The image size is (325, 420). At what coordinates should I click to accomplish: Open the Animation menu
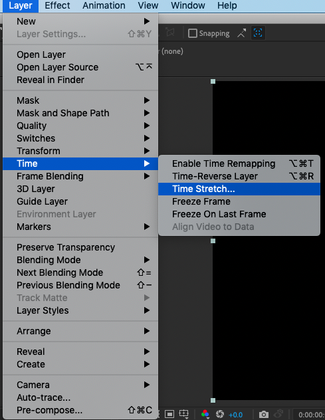click(x=104, y=5)
